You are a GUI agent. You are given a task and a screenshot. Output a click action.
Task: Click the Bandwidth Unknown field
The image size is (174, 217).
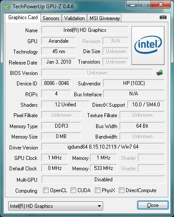click(142, 136)
